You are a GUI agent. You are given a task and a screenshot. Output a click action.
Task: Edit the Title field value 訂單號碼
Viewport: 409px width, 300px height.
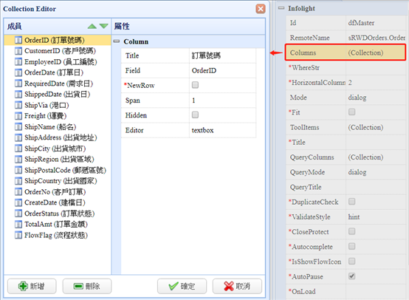pos(222,55)
